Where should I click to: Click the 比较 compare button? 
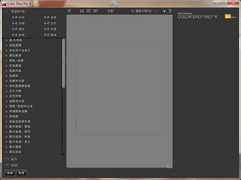tap(110, 11)
